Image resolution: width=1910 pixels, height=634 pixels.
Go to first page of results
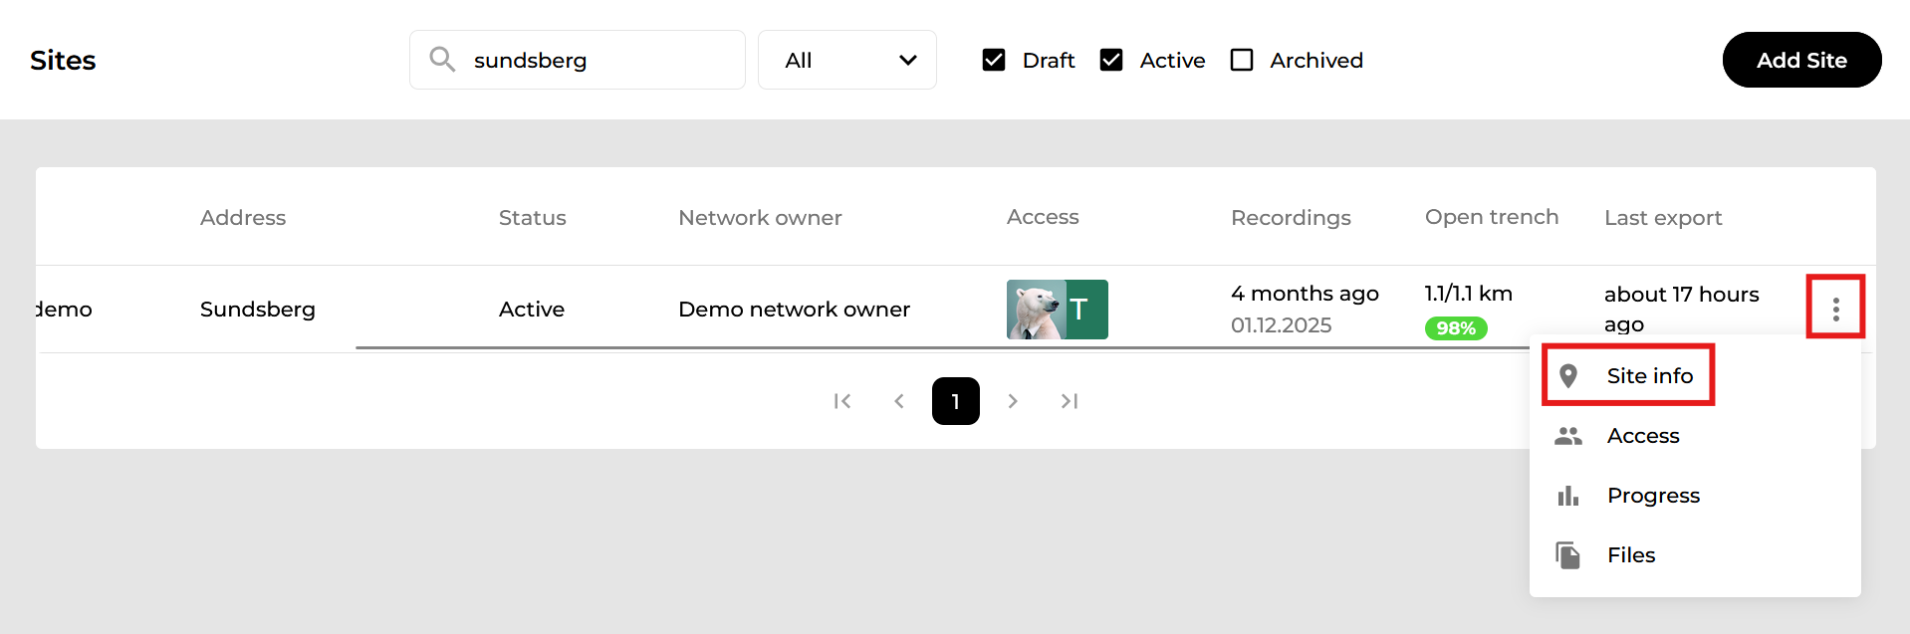click(x=842, y=401)
